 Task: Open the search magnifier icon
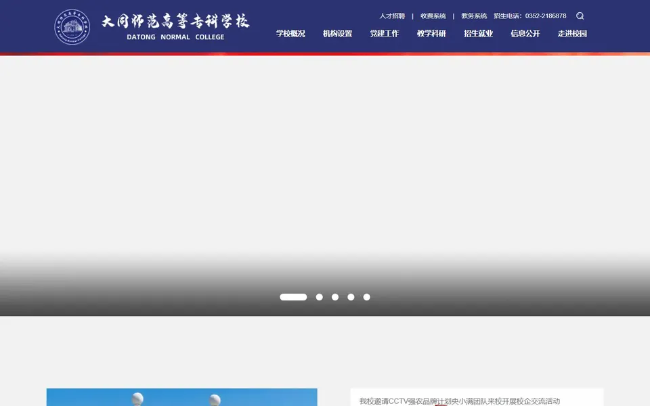580,16
